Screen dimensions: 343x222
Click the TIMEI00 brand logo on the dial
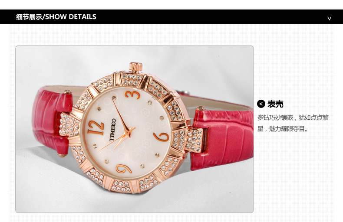pyautogui.click(x=112, y=130)
